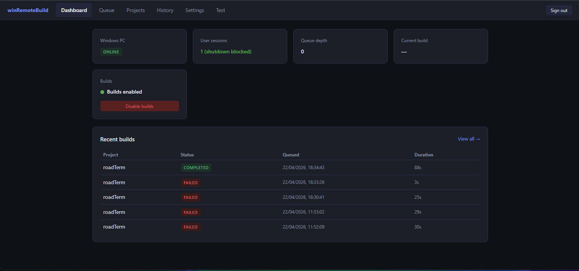Sign out of winRemoteBuild
This screenshot has width=579, height=271.
559,10
